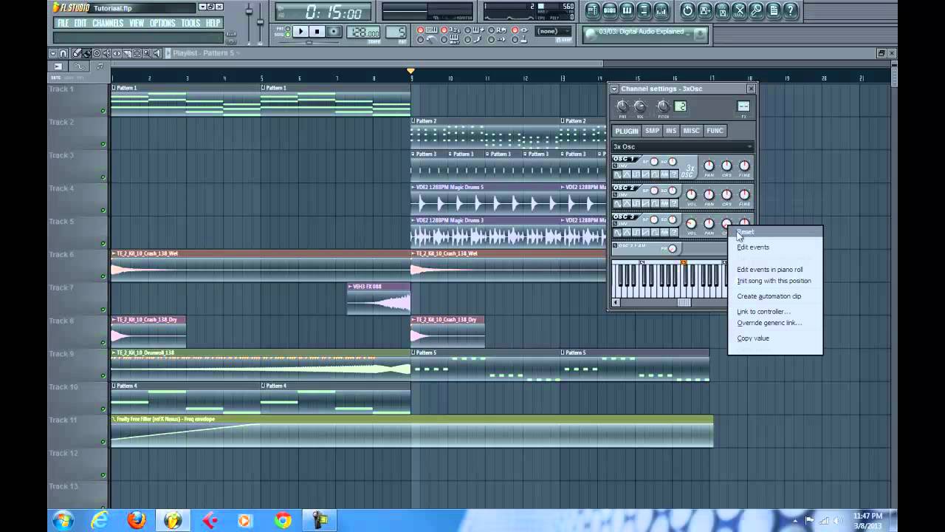Toggle the OSC 2 INV checkbox
Viewport: 945px width, 532px height.
click(x=614, y=194)
